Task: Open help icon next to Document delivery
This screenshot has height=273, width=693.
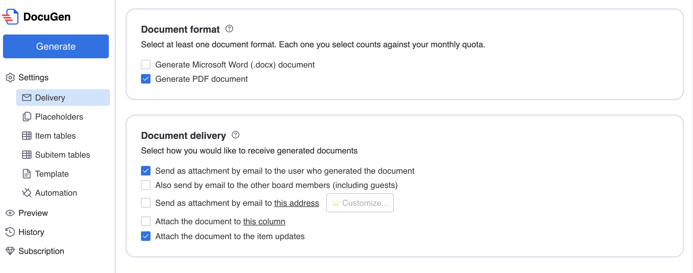Action: [236, 135]
